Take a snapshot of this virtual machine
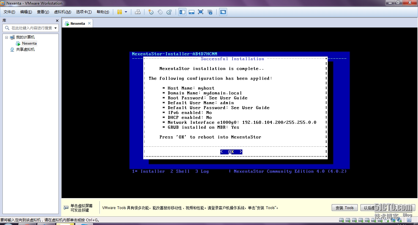The height and width of the screenshot is (225, 418). coord(151,12)
